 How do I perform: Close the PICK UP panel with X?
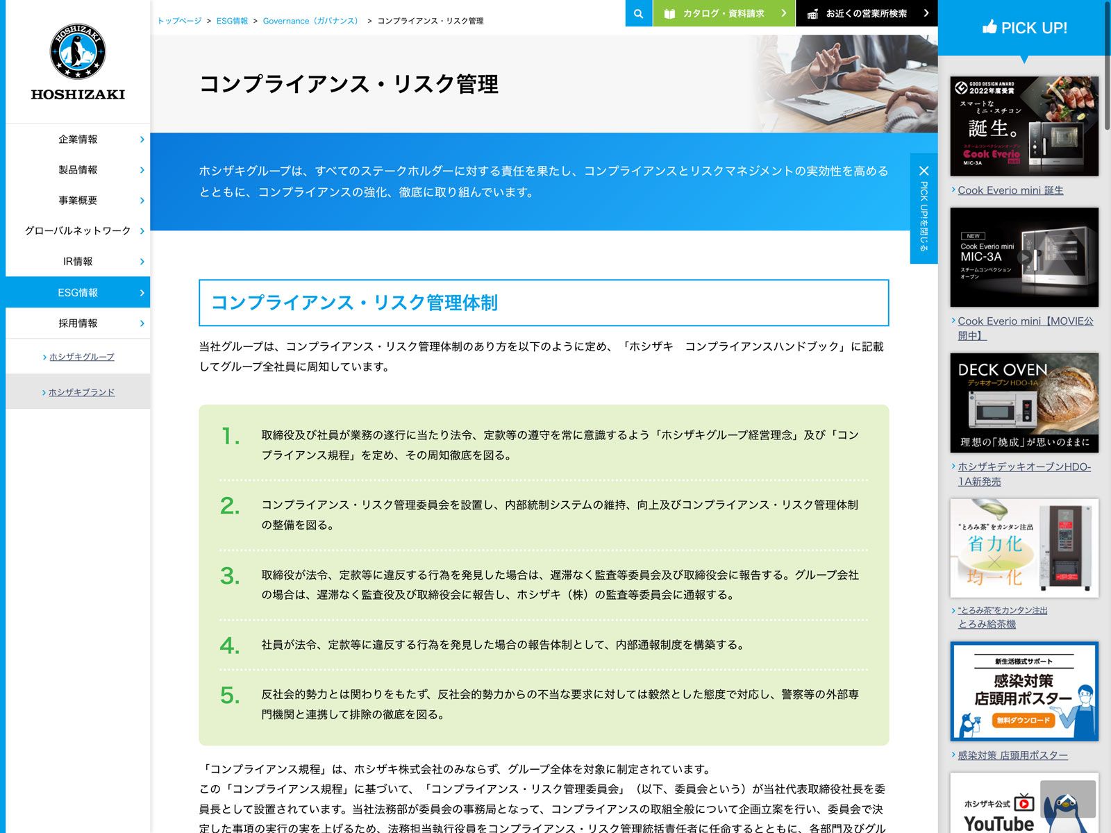pyautogui.click(x=924, y=171)
